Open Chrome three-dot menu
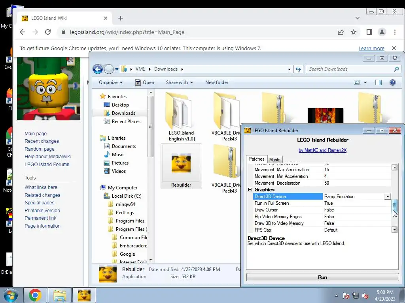 click(x=395, y=32)
